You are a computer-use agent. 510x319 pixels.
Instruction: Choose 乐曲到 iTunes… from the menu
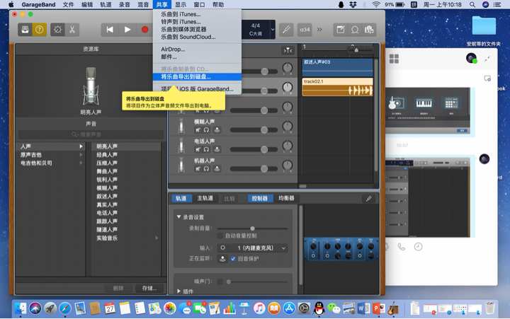(197, 14)
